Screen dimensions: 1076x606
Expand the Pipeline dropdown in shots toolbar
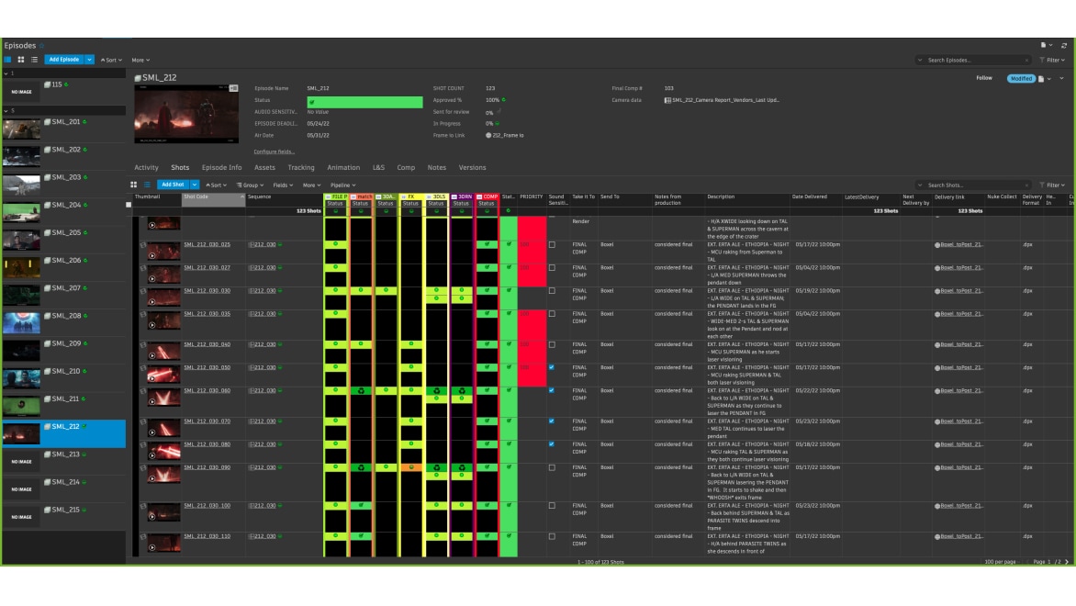pyautogui.click(x=342, y=185)
